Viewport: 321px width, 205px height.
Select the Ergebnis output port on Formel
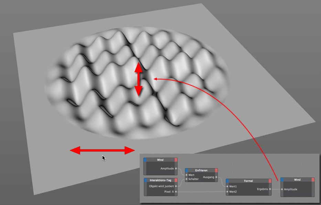pyautogui.click(x=270, y=189)
